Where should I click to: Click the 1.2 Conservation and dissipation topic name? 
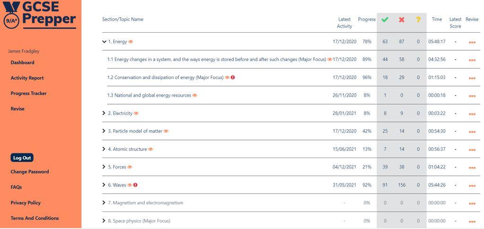pos(165,78)
